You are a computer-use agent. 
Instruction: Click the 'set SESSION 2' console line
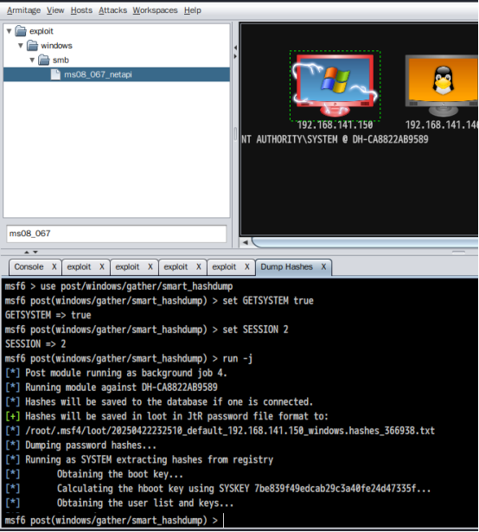[x=146, y=330]
